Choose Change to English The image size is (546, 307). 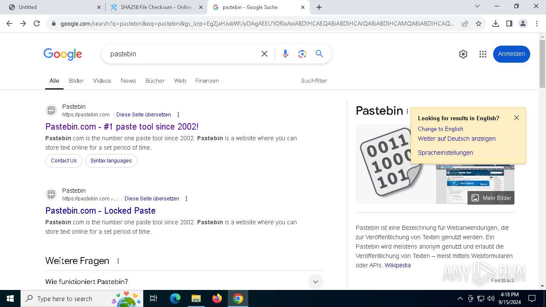point(441,129)
